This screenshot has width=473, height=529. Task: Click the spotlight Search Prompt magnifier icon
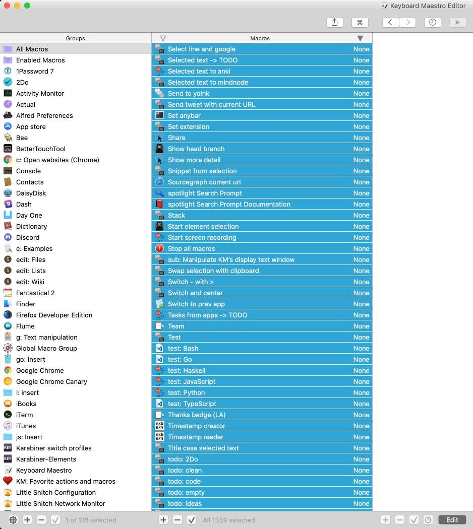[159, 193]
